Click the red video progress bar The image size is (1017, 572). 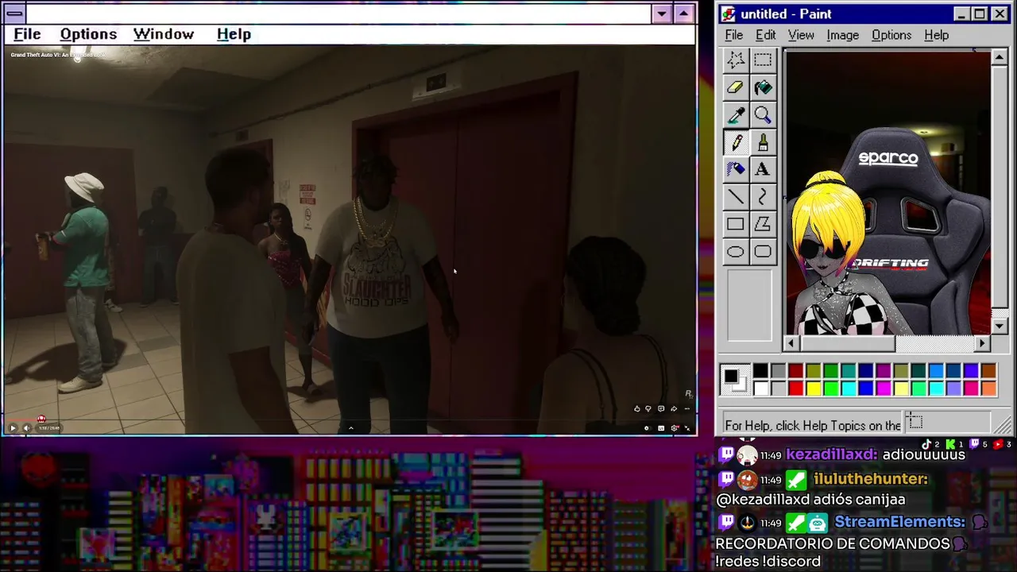pyautogui.click(x=22, y=419)
